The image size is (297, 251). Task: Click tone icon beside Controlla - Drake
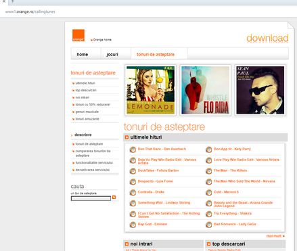pos(133,192)
